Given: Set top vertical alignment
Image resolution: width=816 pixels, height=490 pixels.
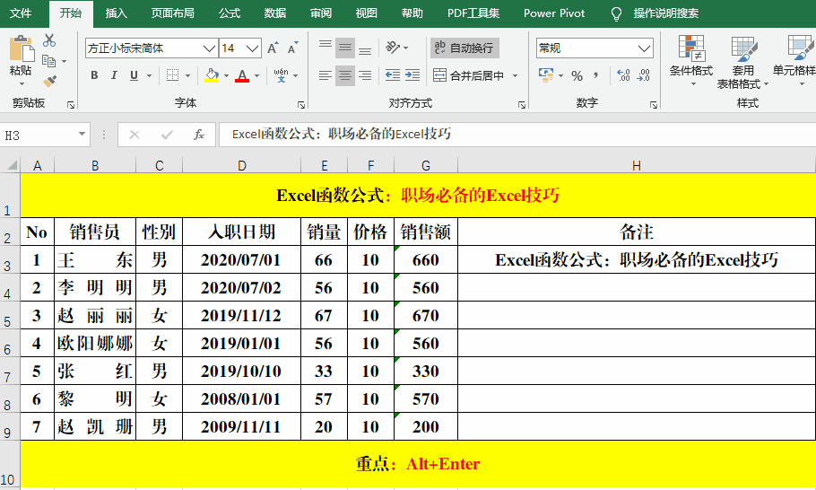Looking at the screenshot, I should click(x=326, y=48).
